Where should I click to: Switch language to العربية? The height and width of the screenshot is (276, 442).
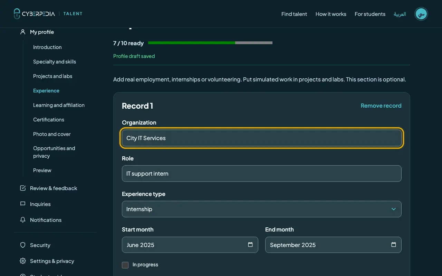pyautogui.click(x=400, y=14)
